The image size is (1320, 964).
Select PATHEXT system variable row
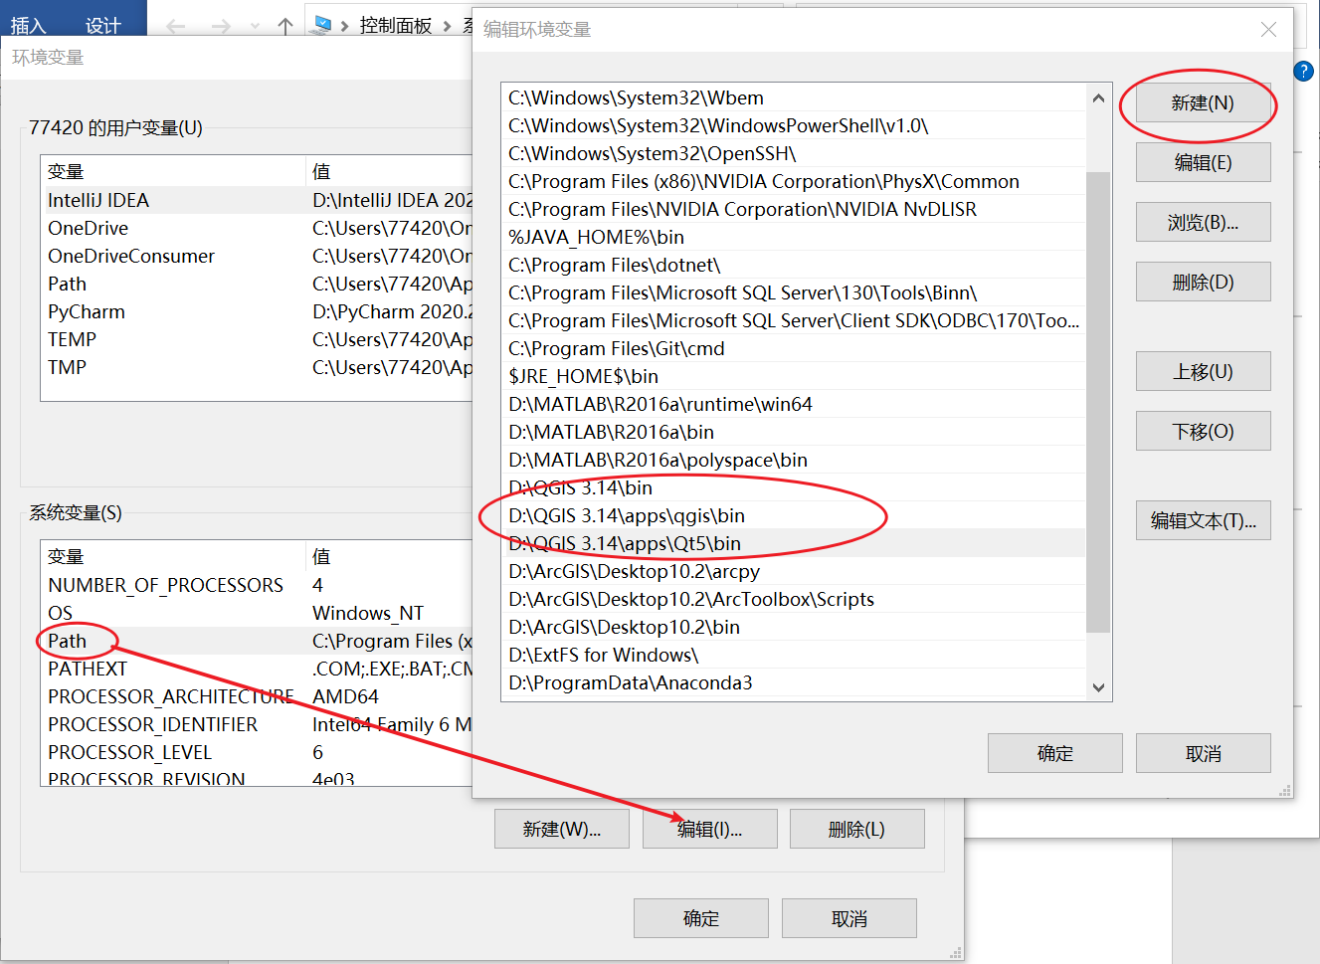257,669
